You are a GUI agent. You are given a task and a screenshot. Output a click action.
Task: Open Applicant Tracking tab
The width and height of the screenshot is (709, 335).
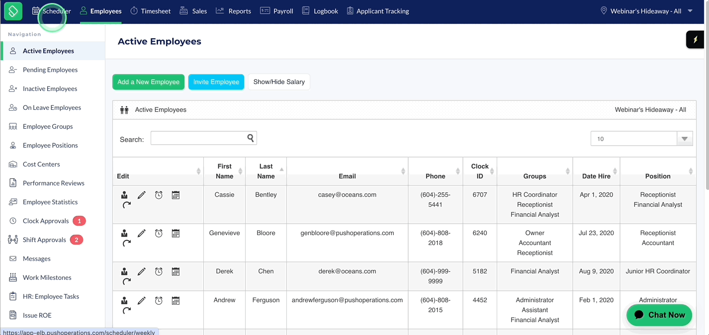click(378, 11)
